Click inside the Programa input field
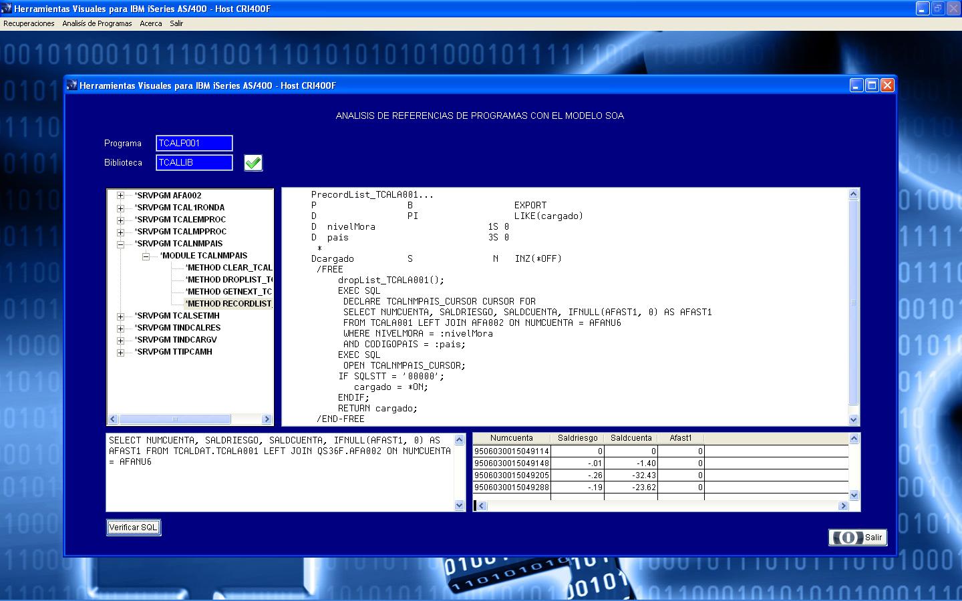Image resolution: width=962 pixels, height=601 pixels. tap(194, 143)
